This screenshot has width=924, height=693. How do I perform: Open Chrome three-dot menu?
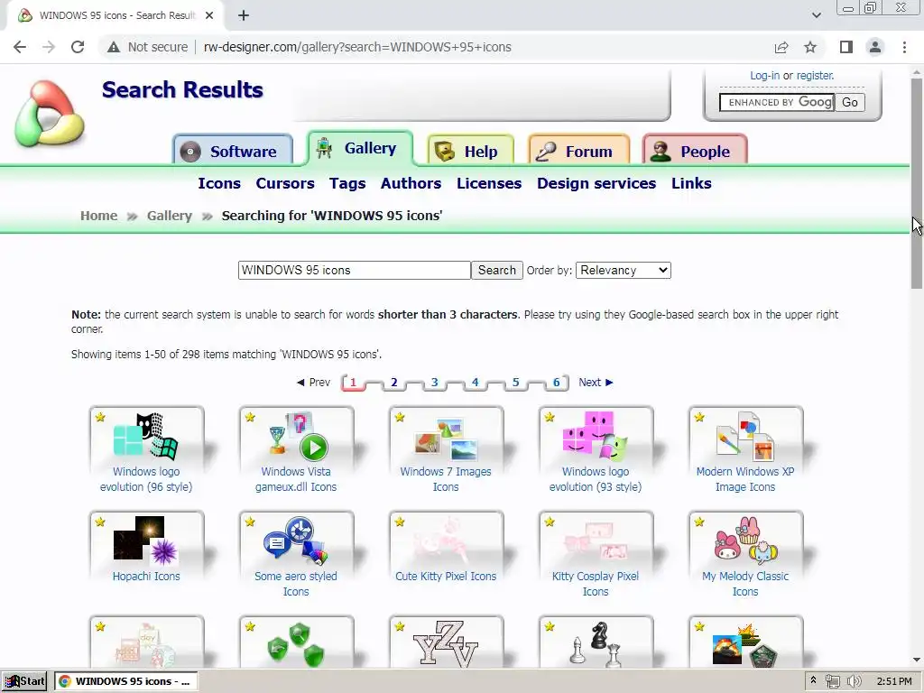[x=904, y=47]
